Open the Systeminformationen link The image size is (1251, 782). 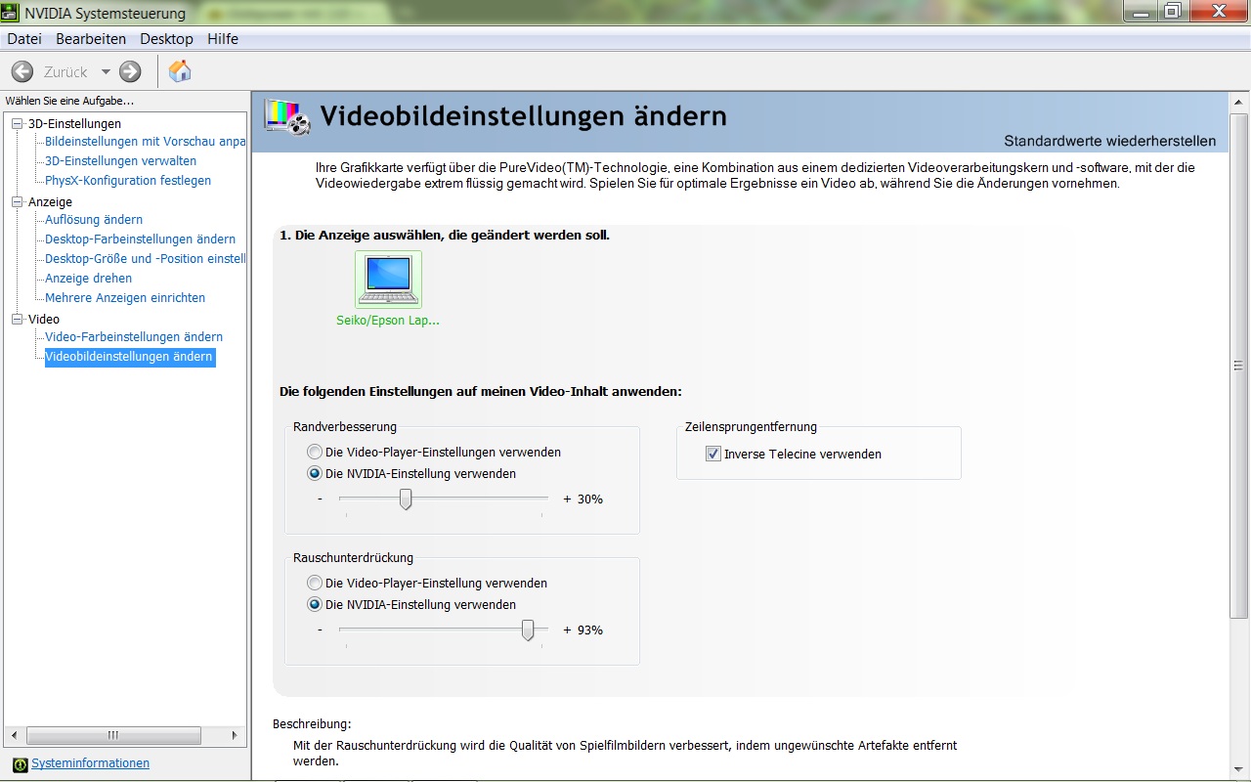pos(90,763)
